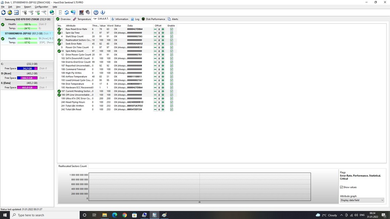Show hidden icons in the system tray
Image resolution: width=390 pixels, height=219 pixels.
342,215
